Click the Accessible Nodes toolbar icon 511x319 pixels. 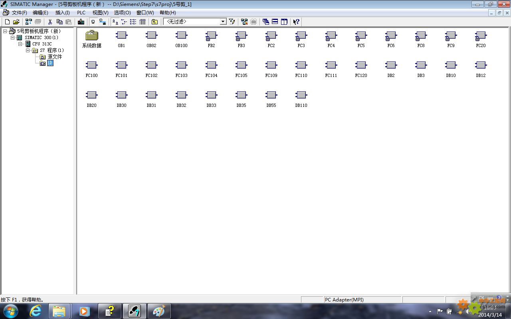(x=29, y=22)
